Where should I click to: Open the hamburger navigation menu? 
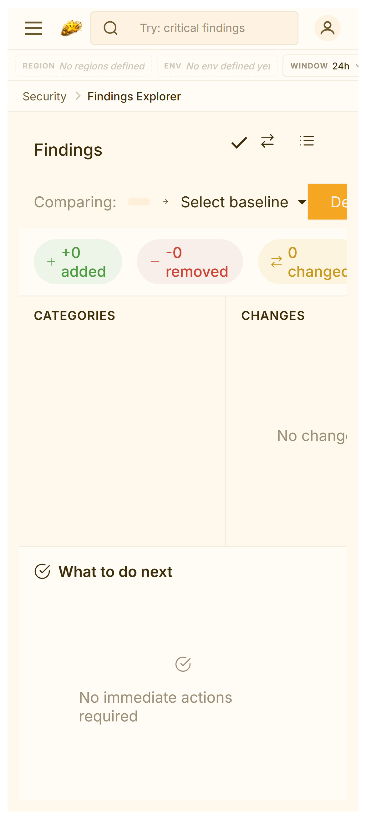point(34,28)
